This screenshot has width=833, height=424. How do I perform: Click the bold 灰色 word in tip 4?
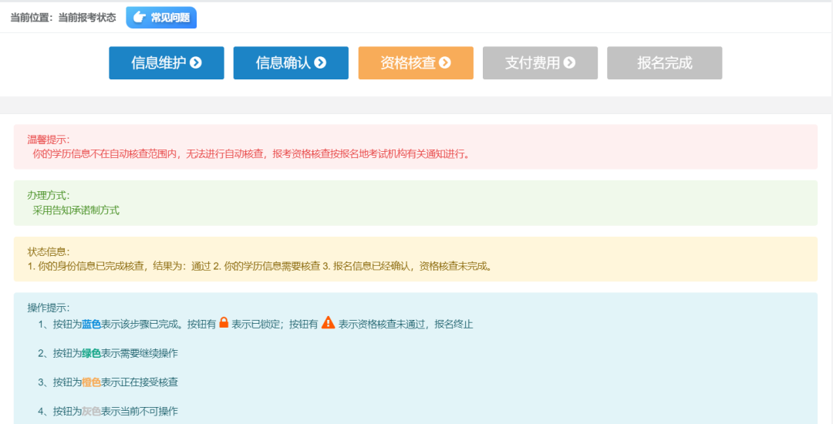[91, 411]
